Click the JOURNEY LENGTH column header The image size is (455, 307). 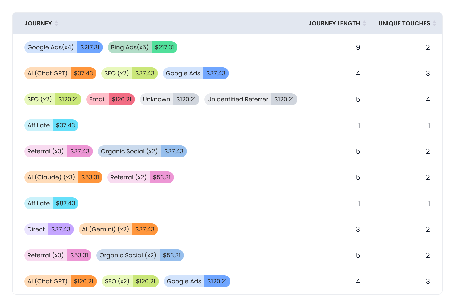(334, 23)
